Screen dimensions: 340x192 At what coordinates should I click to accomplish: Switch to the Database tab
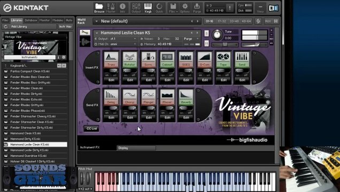[x=30, y=20]
